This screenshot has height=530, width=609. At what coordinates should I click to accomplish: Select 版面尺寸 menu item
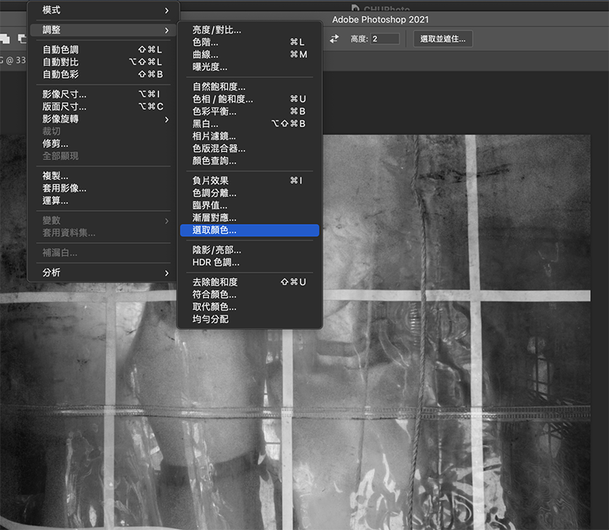[x=65, y=107]
